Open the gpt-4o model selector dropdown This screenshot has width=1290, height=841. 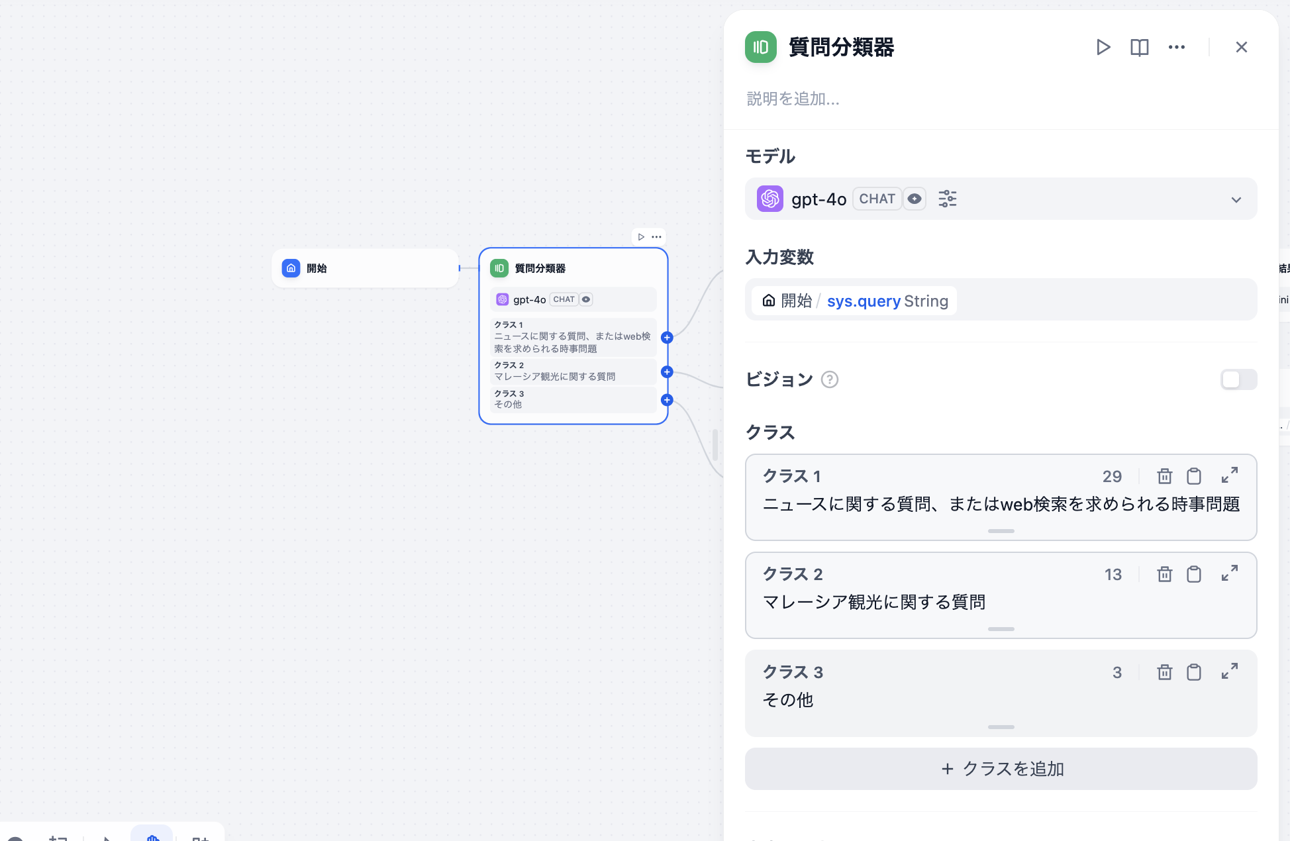pyautogui.click(x=1236, y=199)
